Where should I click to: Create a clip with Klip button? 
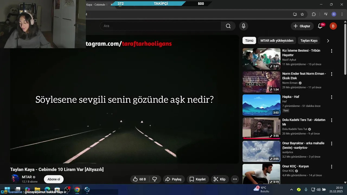220,179
